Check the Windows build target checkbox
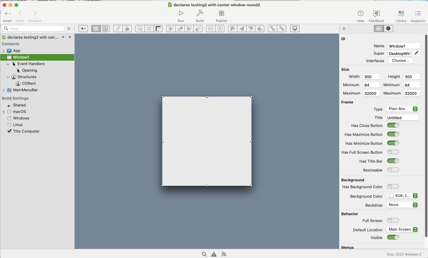Viewport: 428px width, 258px height. 9,118
